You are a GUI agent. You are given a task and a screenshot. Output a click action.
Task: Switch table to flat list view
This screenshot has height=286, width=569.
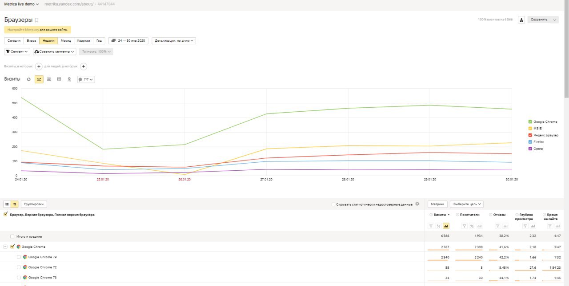(x=7, y=204)
